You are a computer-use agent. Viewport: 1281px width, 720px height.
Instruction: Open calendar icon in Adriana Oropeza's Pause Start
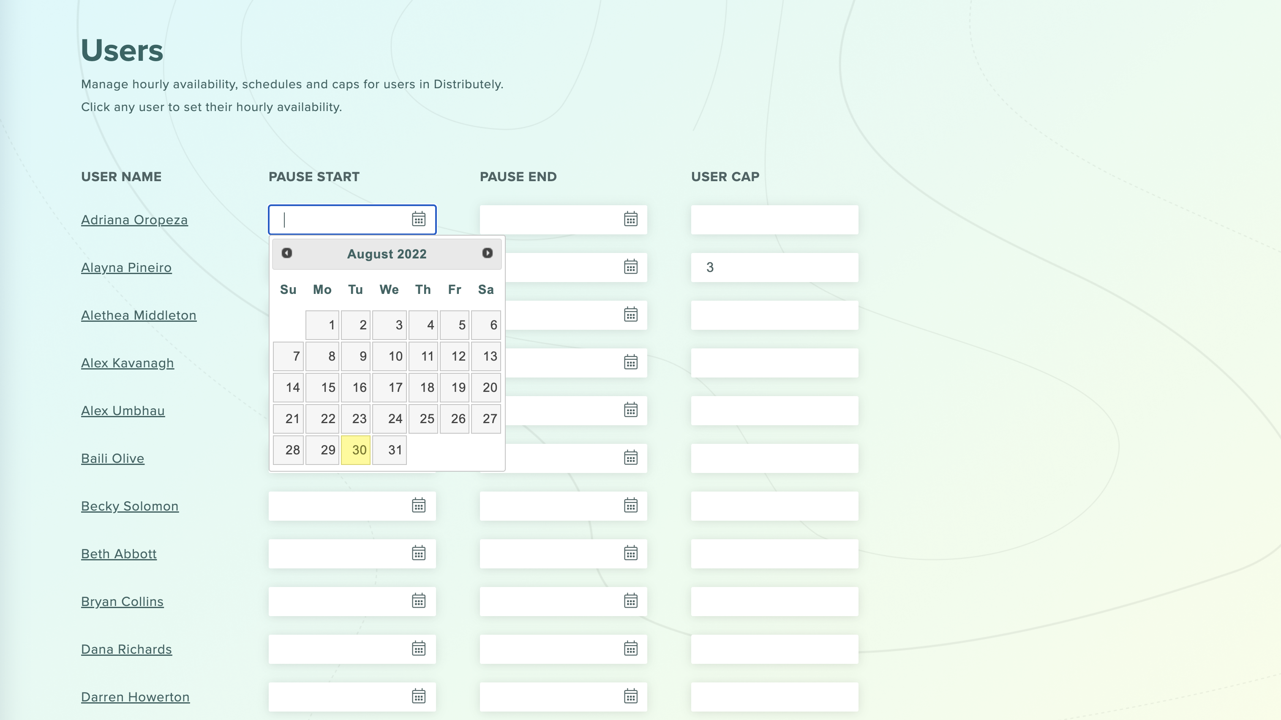pyautogui.click(x=418, y=219)
